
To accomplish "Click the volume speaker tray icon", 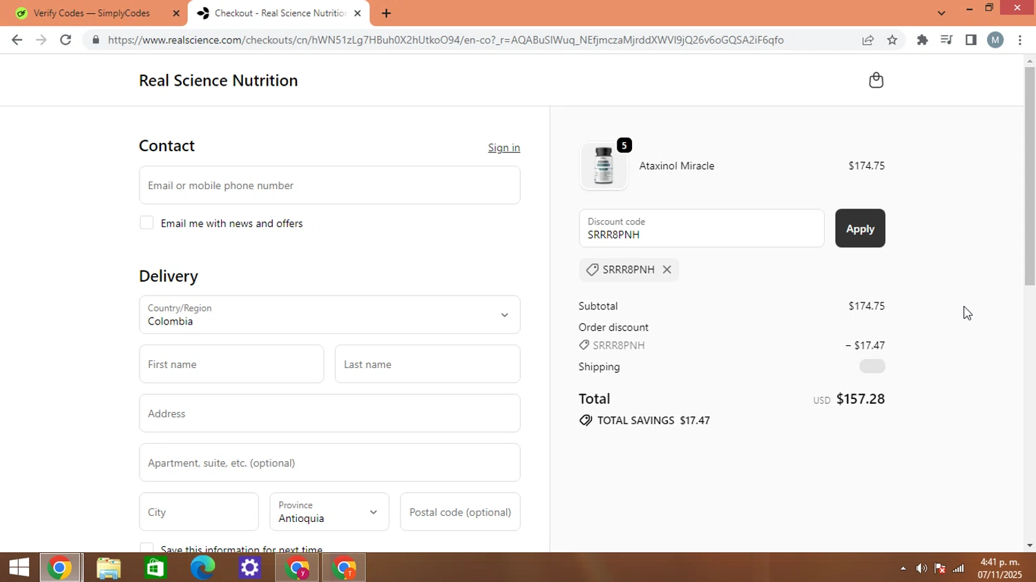I will 921,568.
